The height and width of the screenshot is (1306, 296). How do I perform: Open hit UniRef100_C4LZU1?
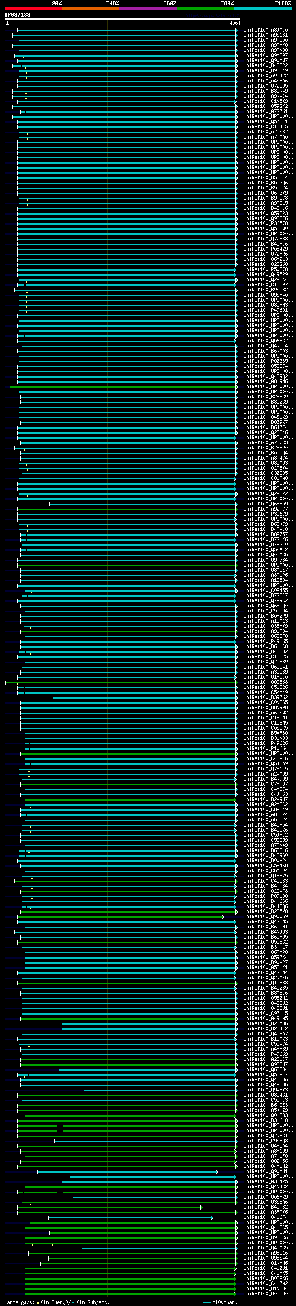pos(265,1268)
